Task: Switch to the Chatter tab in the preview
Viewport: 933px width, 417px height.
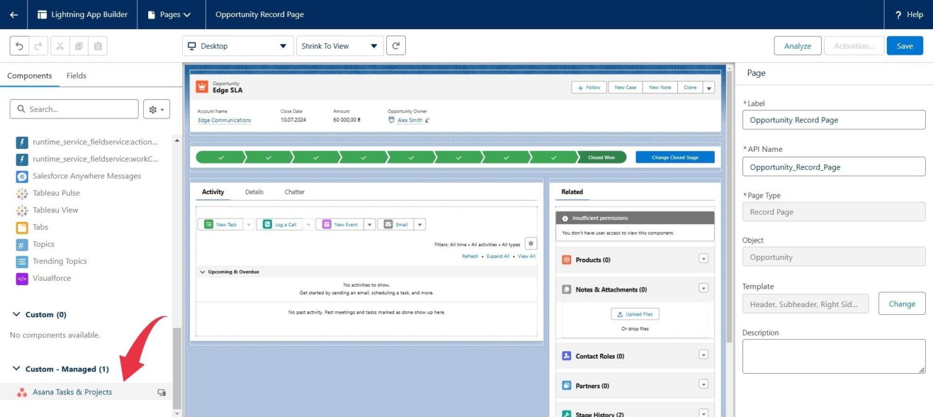Action: (294, 191)
